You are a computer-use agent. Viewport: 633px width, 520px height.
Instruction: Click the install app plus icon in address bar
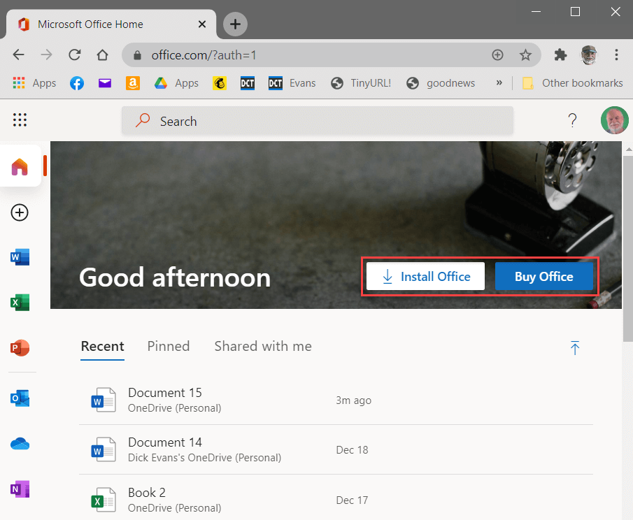497,55
